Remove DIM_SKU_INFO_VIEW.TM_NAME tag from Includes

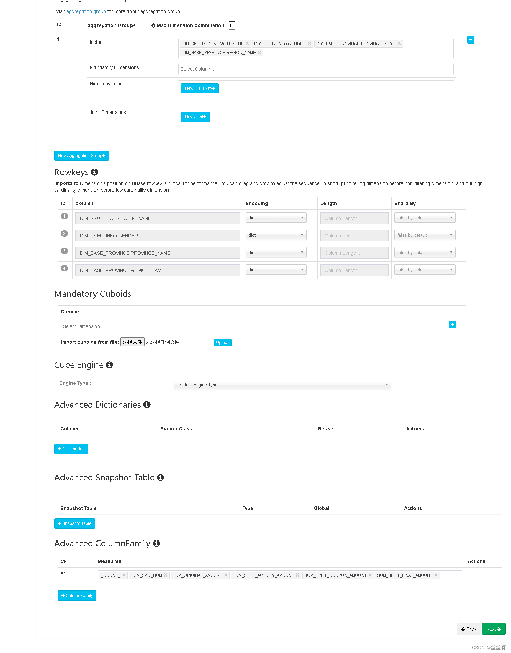point(247,44)
